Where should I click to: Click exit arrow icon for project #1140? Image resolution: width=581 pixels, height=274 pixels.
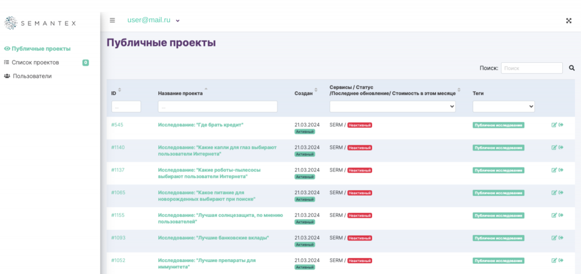[x=561, y=148]
